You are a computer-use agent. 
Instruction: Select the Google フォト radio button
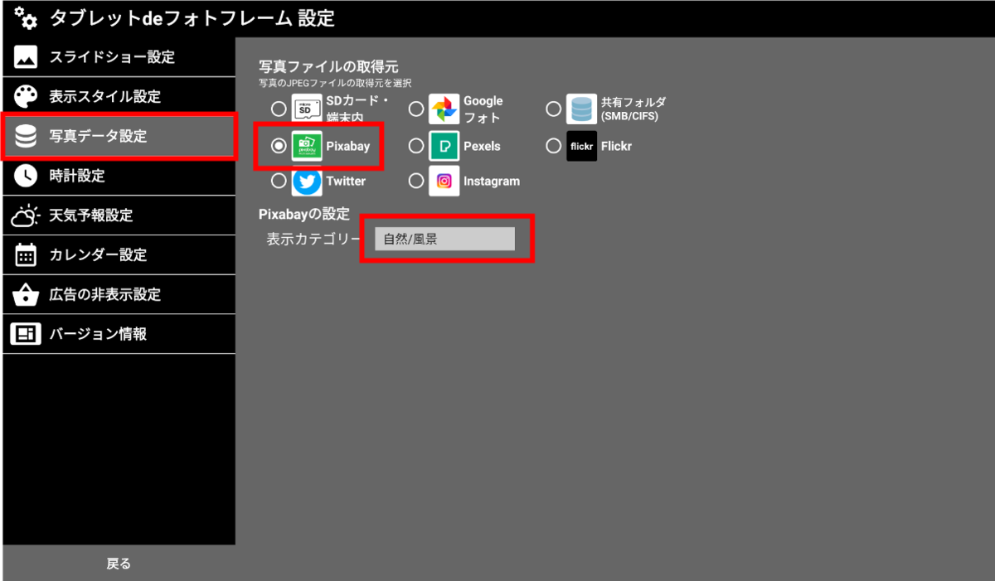(x=416, y=109)
